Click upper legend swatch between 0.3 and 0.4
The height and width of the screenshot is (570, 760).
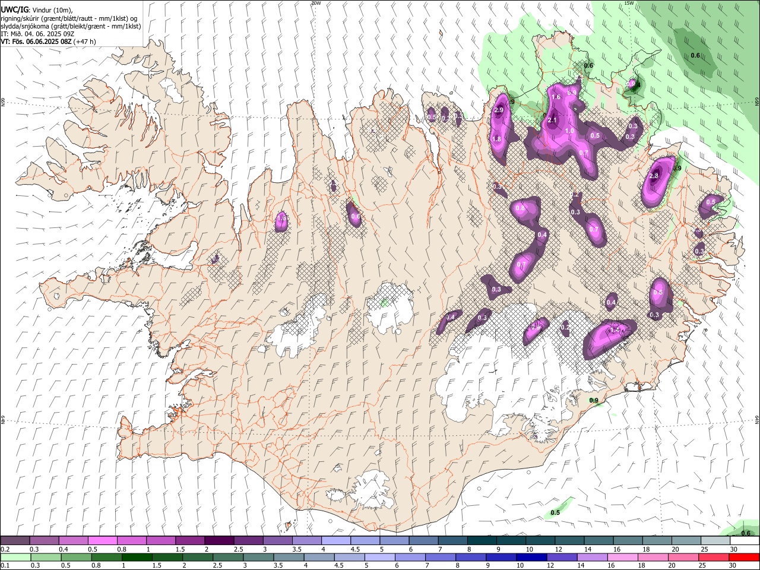click(45, 541)
